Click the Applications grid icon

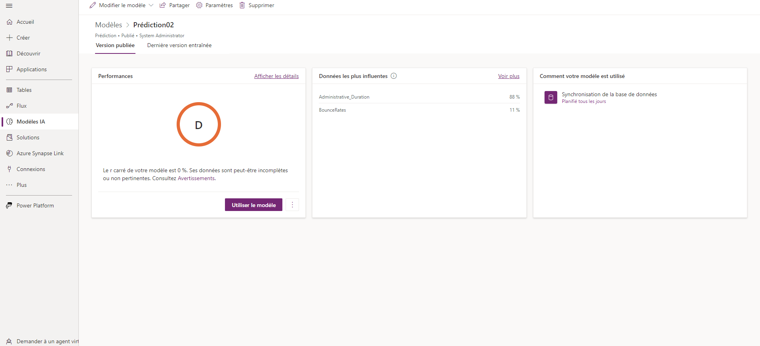(x=10, y=69)
